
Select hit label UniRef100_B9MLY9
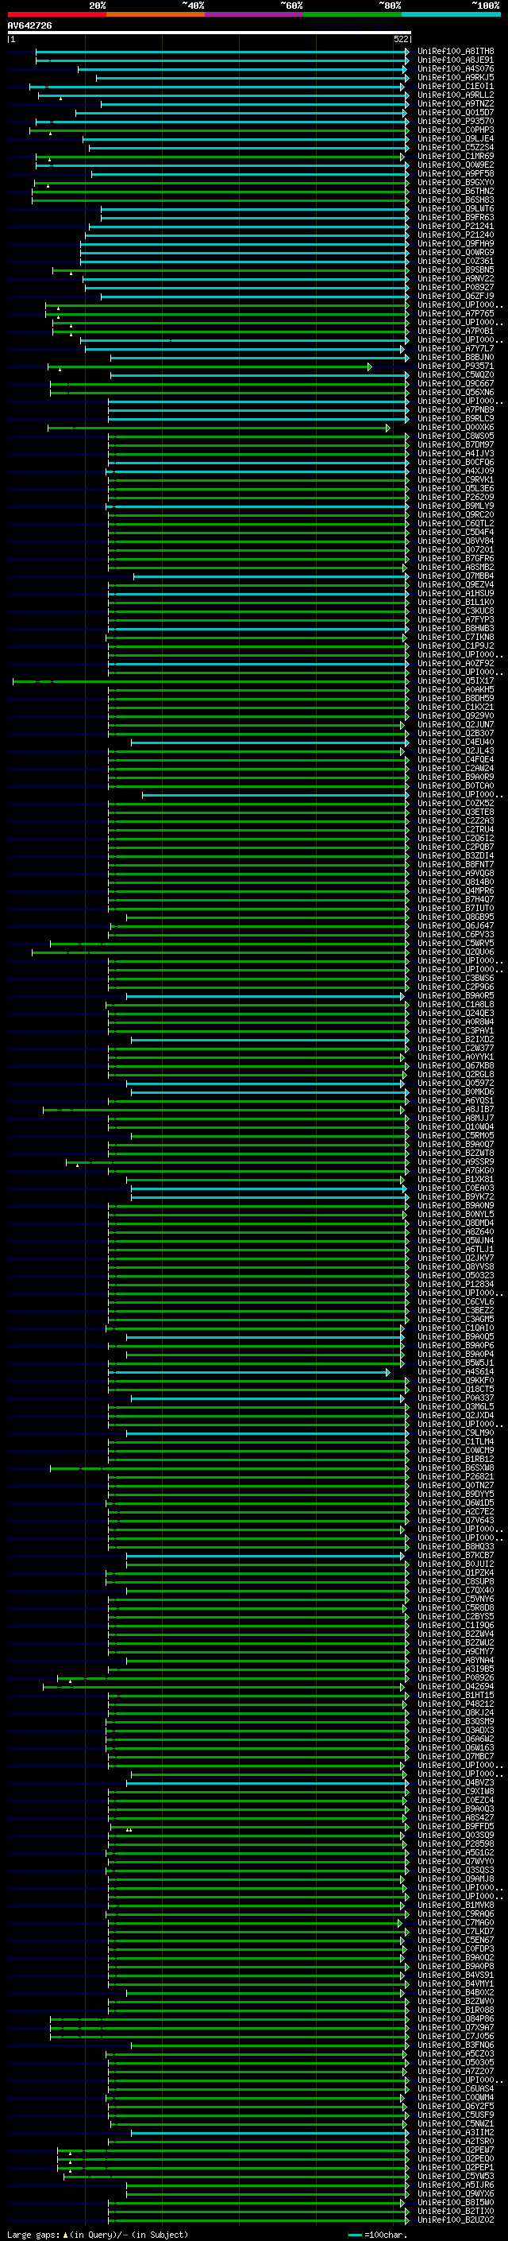456,506
